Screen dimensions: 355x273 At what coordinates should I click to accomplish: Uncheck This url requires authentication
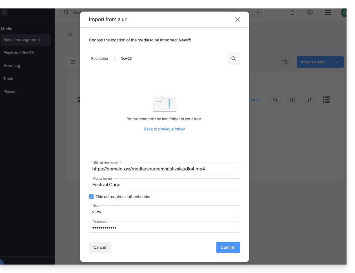[x=91, y=197]
